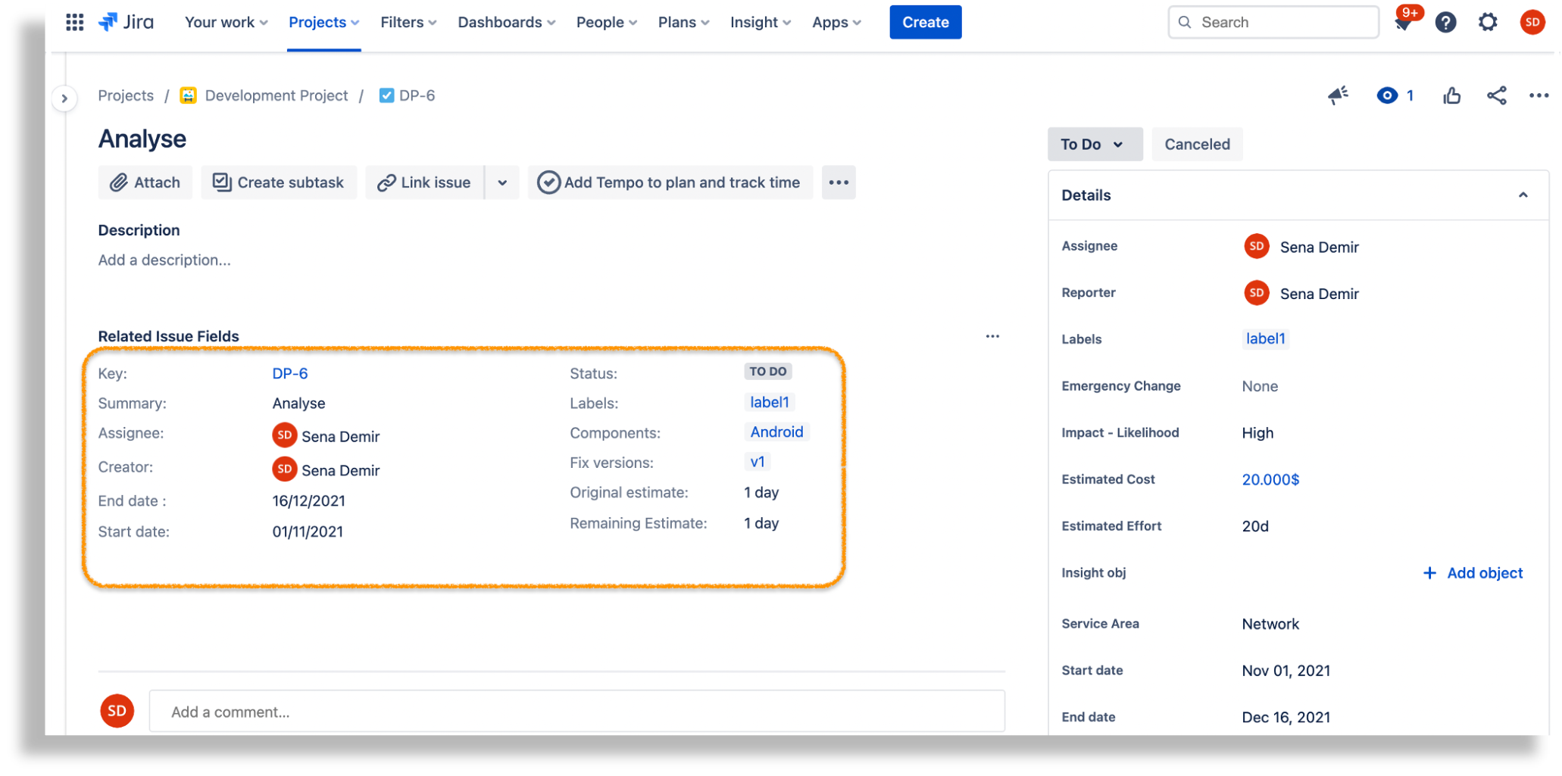Click the Canceled status button
The width and height of the screenshot is (1562, 776).
1197,144
